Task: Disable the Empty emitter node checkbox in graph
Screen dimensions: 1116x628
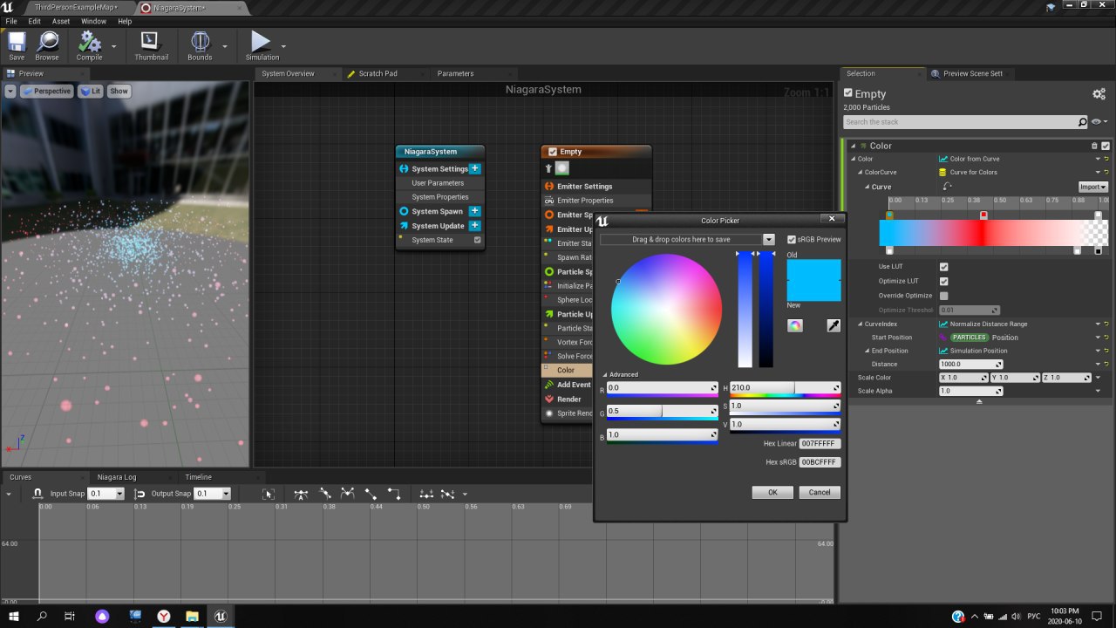Action: pos(552,152)
